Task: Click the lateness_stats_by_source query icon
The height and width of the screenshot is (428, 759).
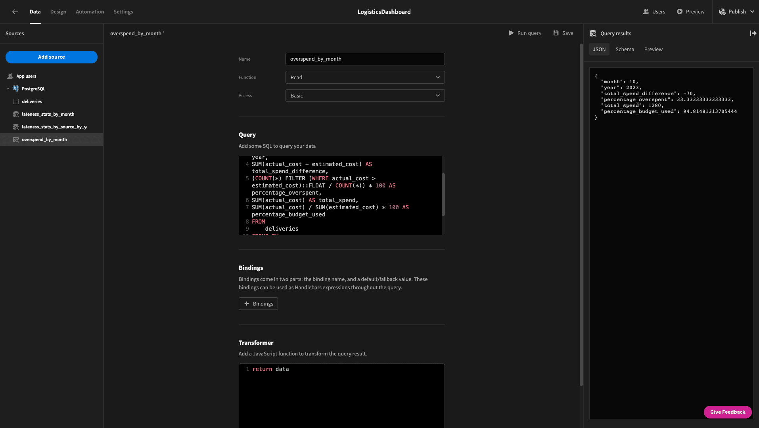Action: (16, 127)
